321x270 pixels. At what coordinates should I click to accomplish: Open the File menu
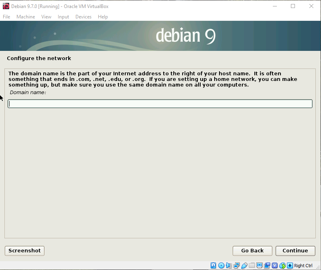pyautogui.click(x=6, y=17)
